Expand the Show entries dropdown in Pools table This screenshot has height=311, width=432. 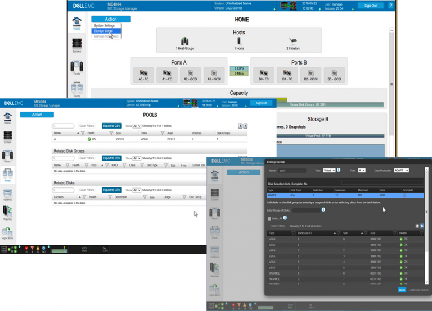pos(137,126)
